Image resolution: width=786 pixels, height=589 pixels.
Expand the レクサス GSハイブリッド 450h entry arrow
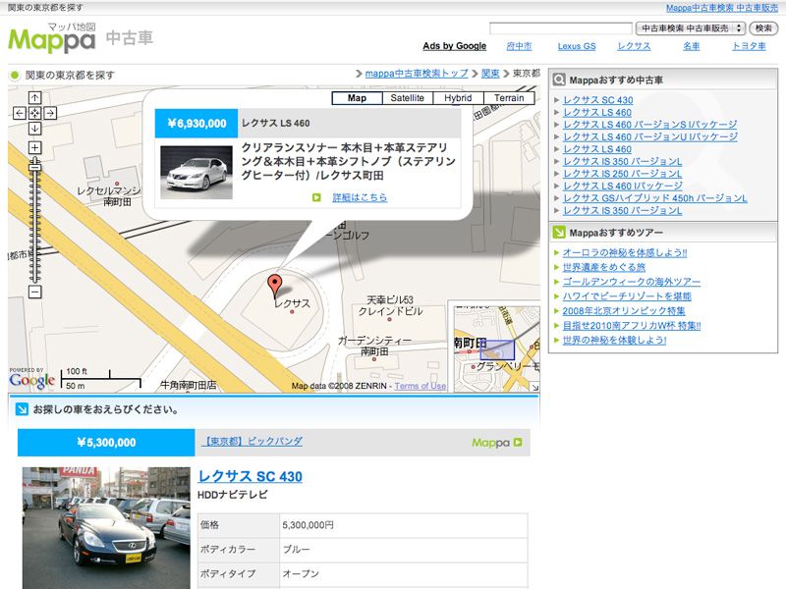557,198
